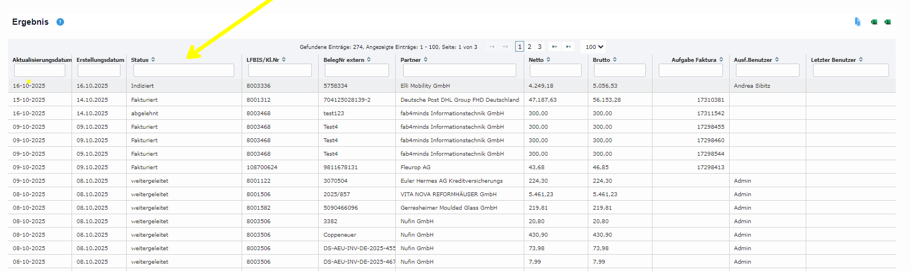Screen dimensions: 911x271
Task: Sort by Partner column sort icon
Action: pos(426,60)
